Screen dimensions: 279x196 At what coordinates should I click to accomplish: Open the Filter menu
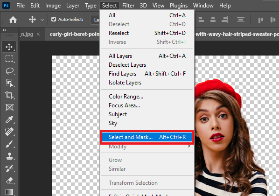(128, 6)
